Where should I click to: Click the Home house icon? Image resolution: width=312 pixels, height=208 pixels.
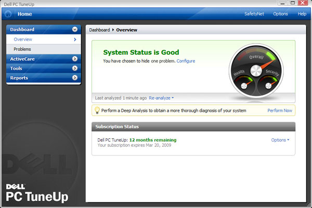click(8, 14)
